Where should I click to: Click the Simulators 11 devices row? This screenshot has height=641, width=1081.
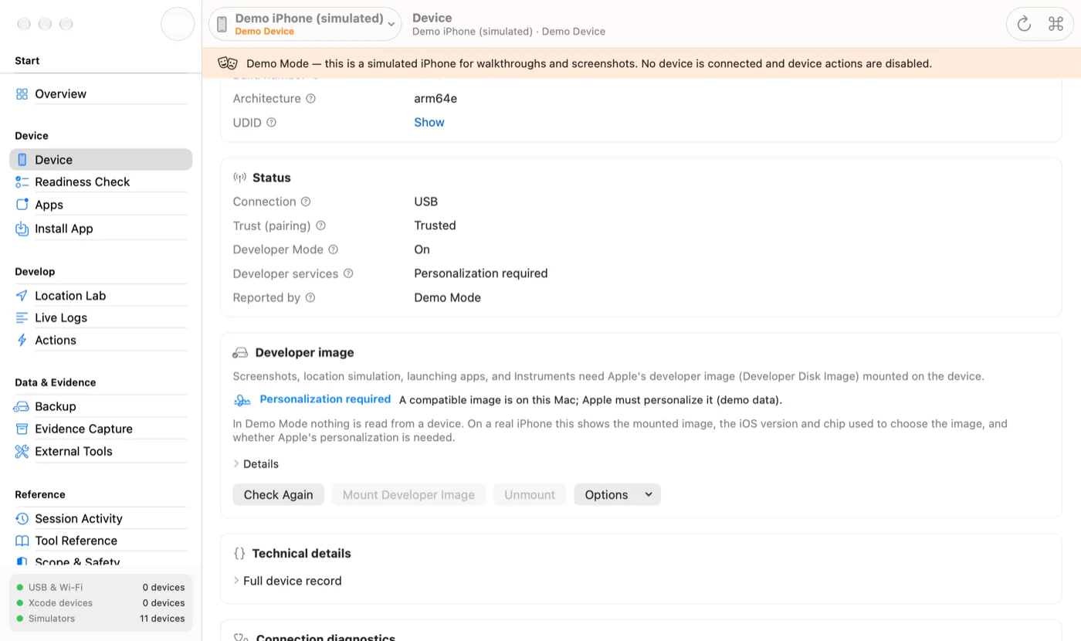(100, 619)
